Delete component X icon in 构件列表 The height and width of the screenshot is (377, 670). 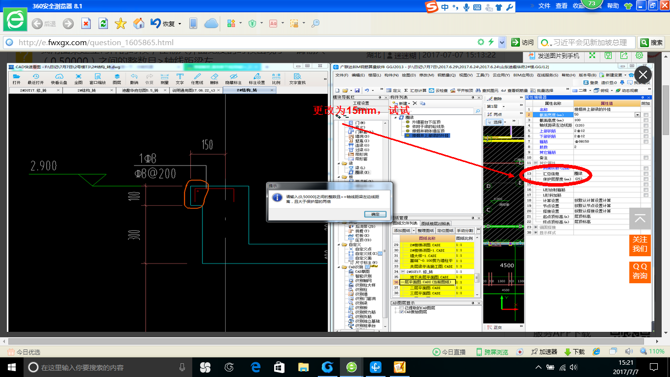(414, 104)
